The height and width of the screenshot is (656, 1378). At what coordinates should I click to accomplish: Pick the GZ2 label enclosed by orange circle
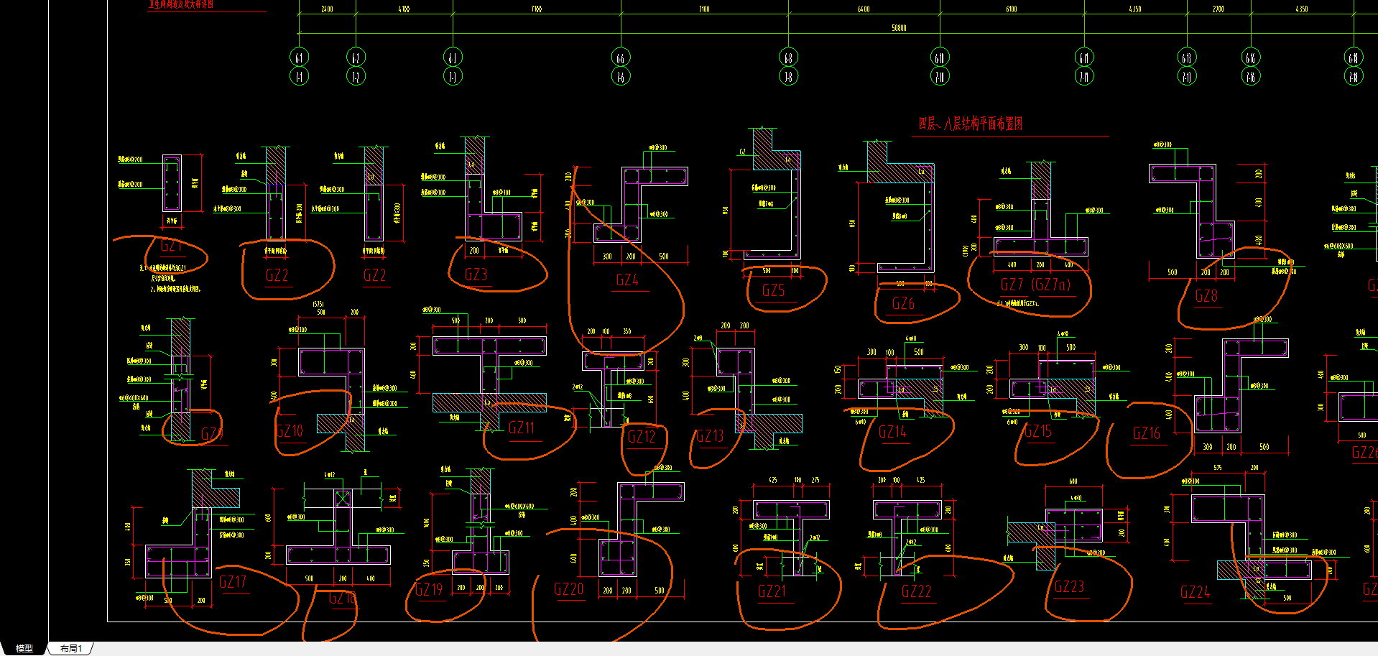pyautogui.click(x=277, y=275)
